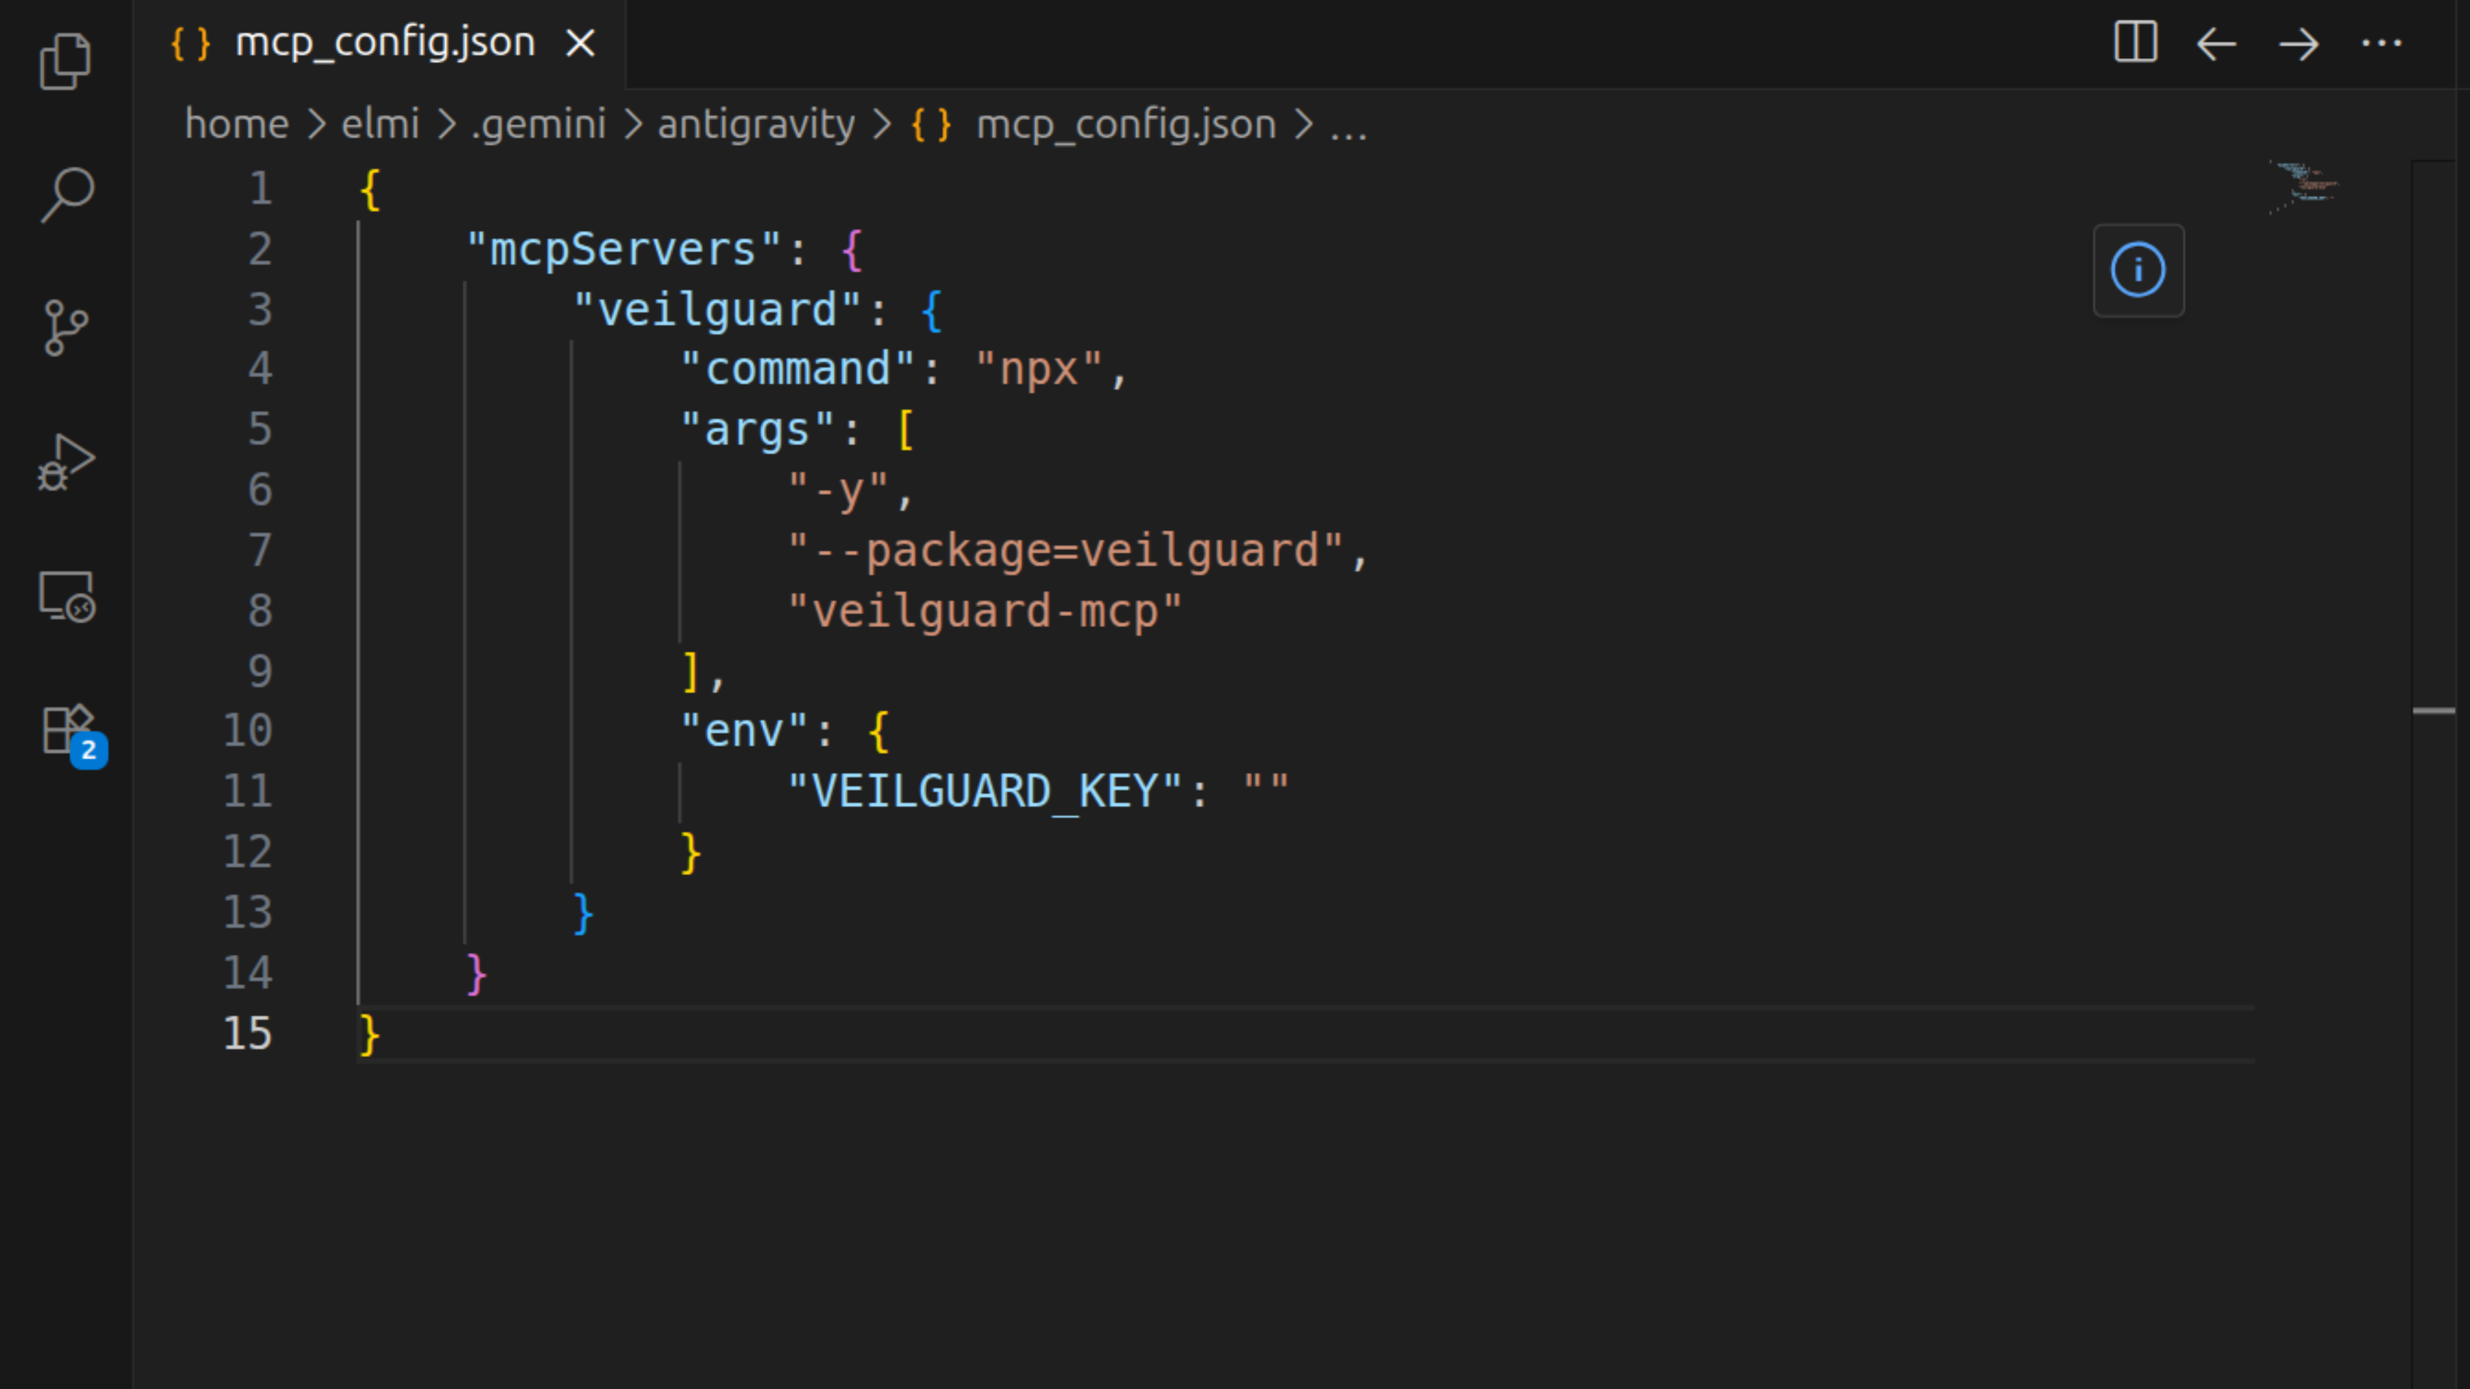Click line number 10 in gutter
The height and width of the screenshot is (1389, 2470).
pyautogui.click(x=247, y=731)
